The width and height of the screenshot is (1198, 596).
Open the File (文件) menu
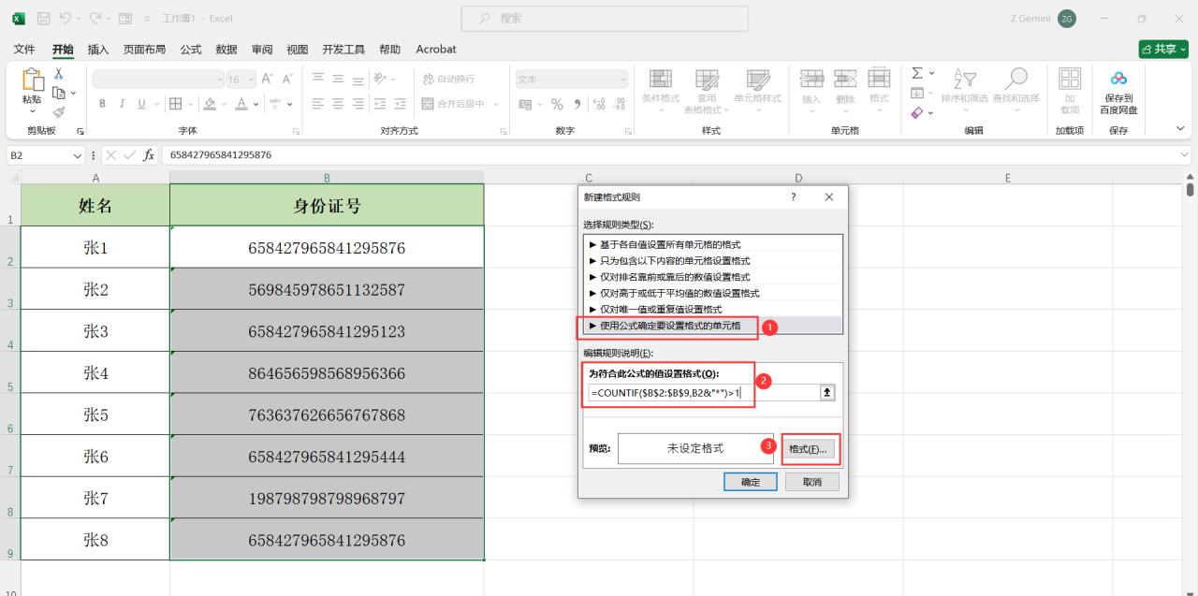tap(25, 49)
